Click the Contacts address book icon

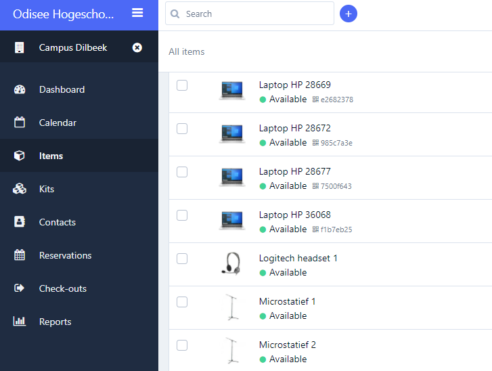pyautogui.click(x=20, y=221)
